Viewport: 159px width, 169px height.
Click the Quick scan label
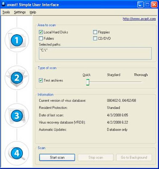coord(87,75)
